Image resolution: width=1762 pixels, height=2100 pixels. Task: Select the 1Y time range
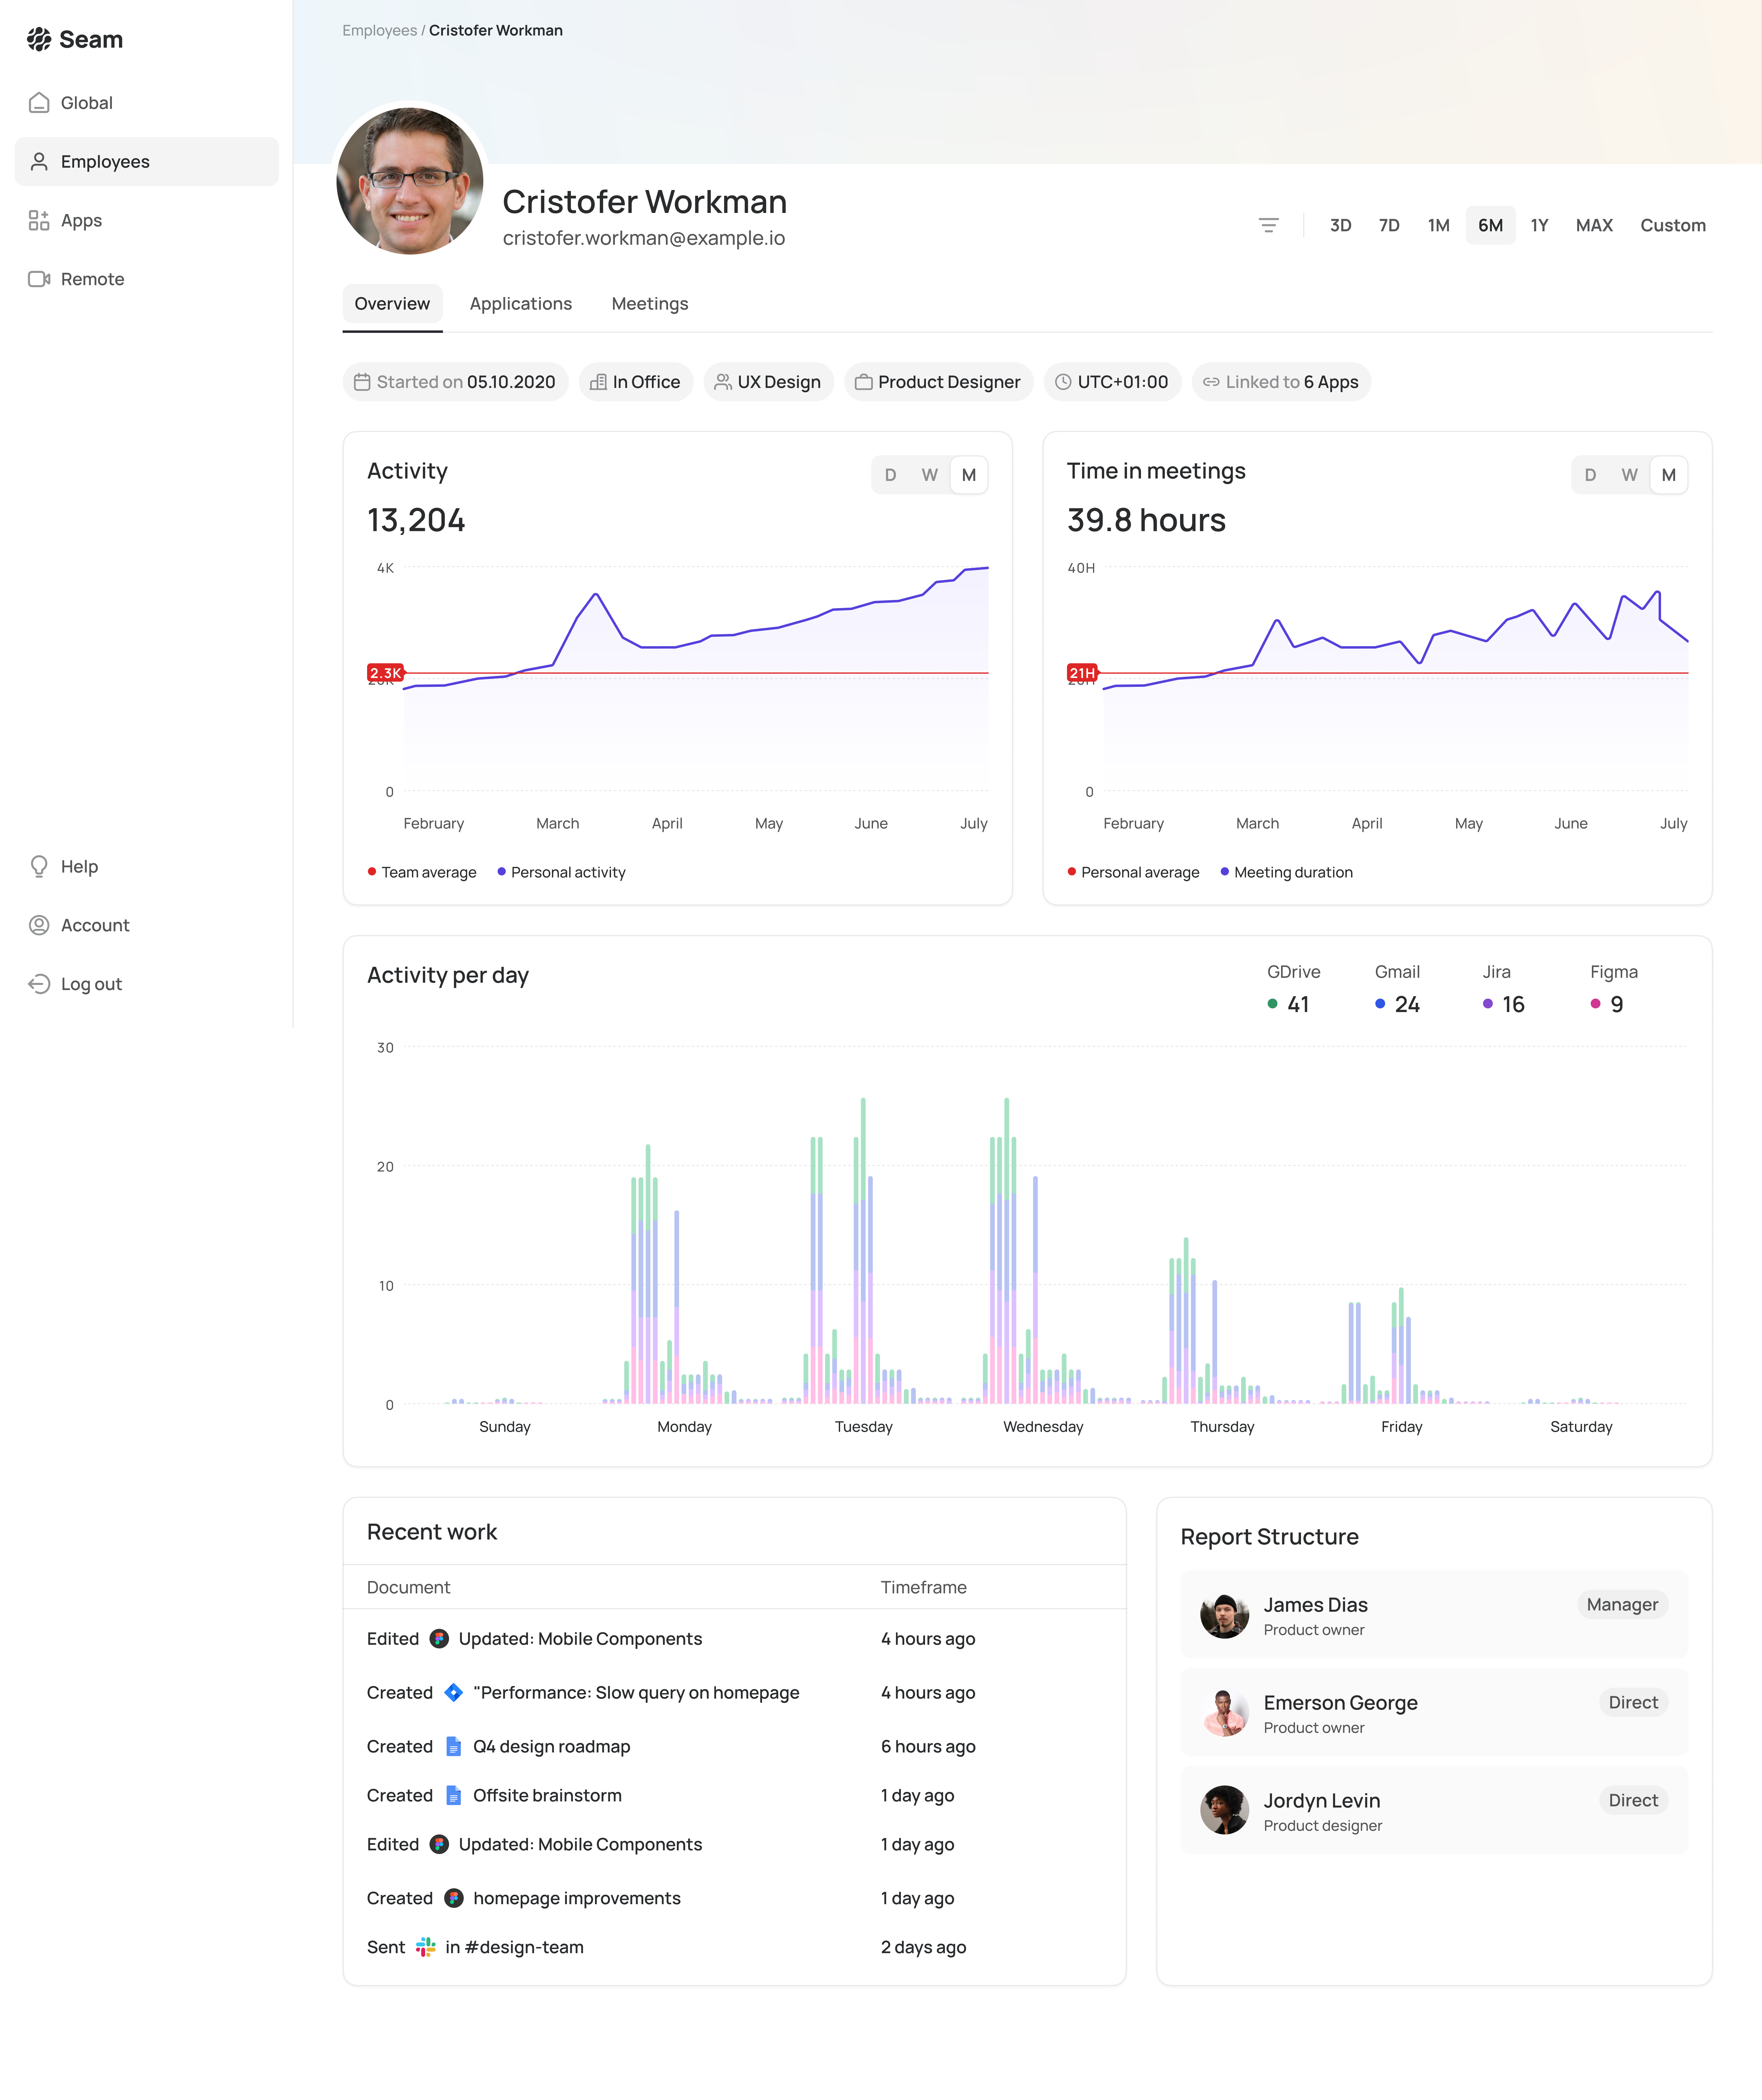(1539, 225)
